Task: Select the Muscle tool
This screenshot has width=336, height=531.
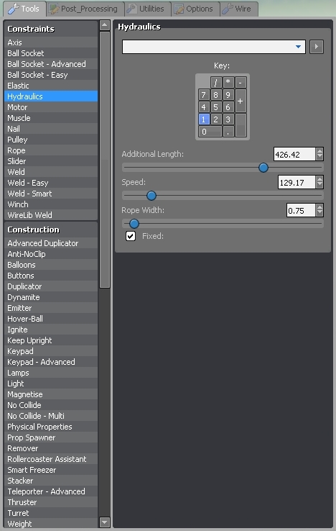Action: [x=51, y=118]
